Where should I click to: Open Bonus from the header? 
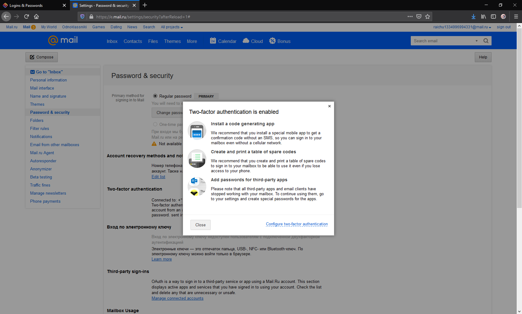280,41
